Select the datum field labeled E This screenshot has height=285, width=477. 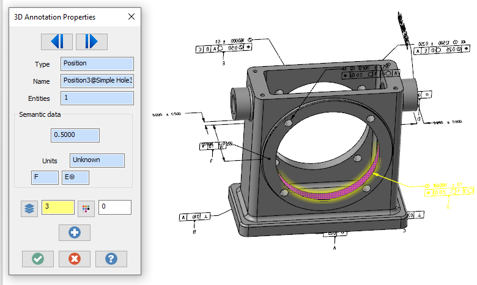tap(75, 177)
